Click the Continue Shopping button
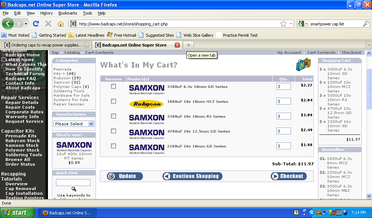Screen dimensions: 372x218 [x=193, y=176]
